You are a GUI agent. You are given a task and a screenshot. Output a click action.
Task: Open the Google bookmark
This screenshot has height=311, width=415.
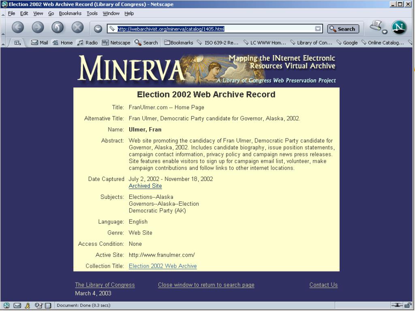click(x=347, y=43)
